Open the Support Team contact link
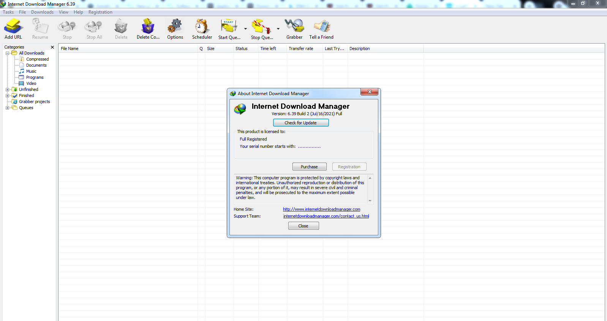 326,216
